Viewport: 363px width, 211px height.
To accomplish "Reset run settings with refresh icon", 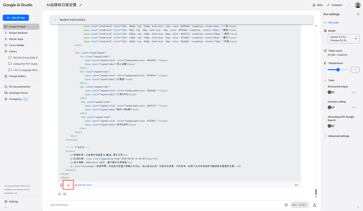I will click(x=358, y=14).
